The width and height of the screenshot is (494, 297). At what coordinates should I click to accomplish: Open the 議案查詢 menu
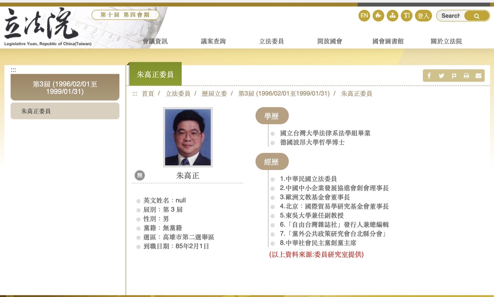[213, 41]
